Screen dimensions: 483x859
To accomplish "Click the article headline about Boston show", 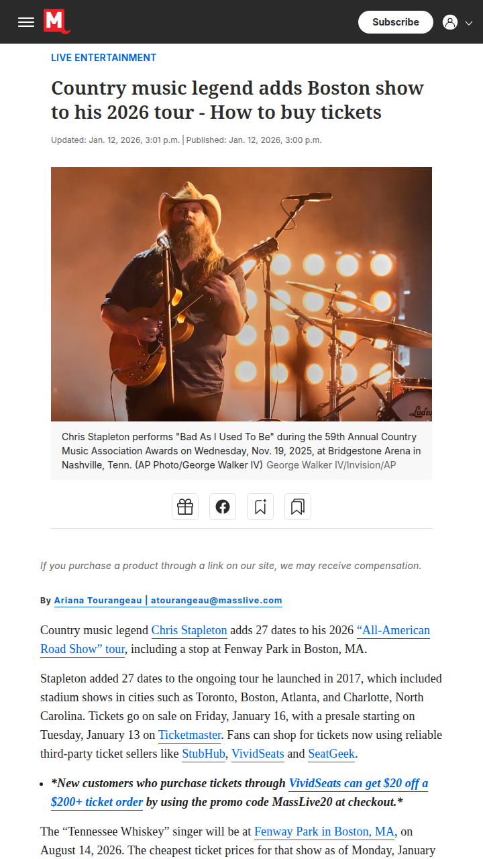I will (x=237, y=100).
